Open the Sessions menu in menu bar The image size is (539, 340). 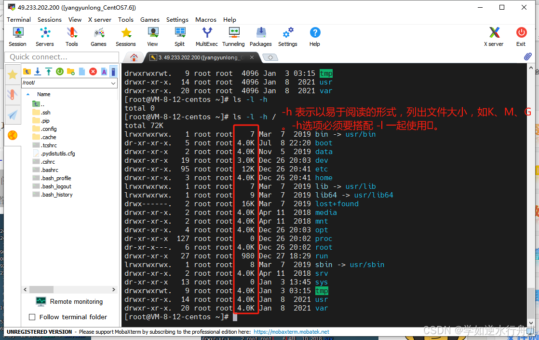(x=50, y=20)
